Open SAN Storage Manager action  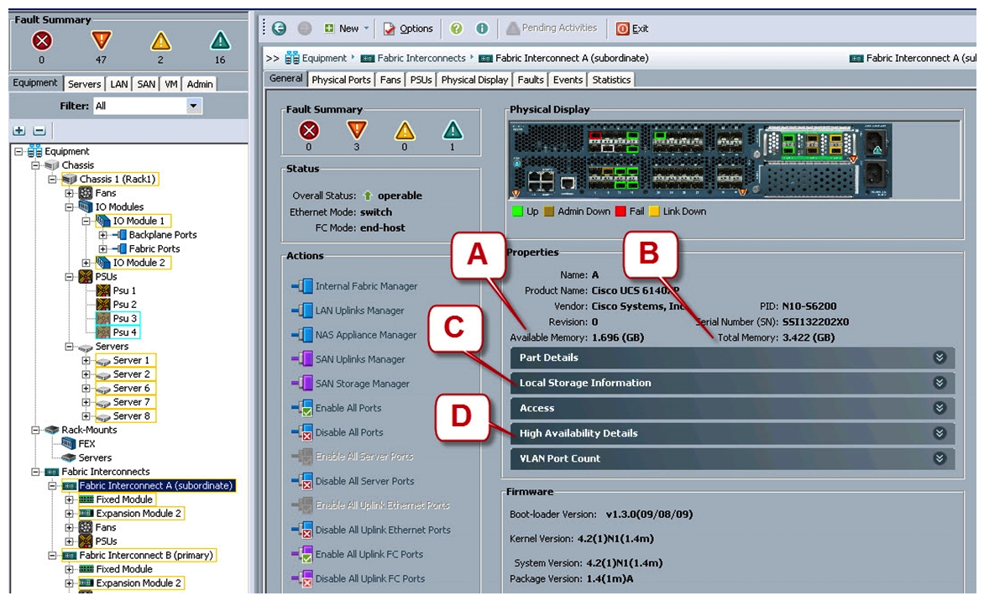tap(350, 384)
